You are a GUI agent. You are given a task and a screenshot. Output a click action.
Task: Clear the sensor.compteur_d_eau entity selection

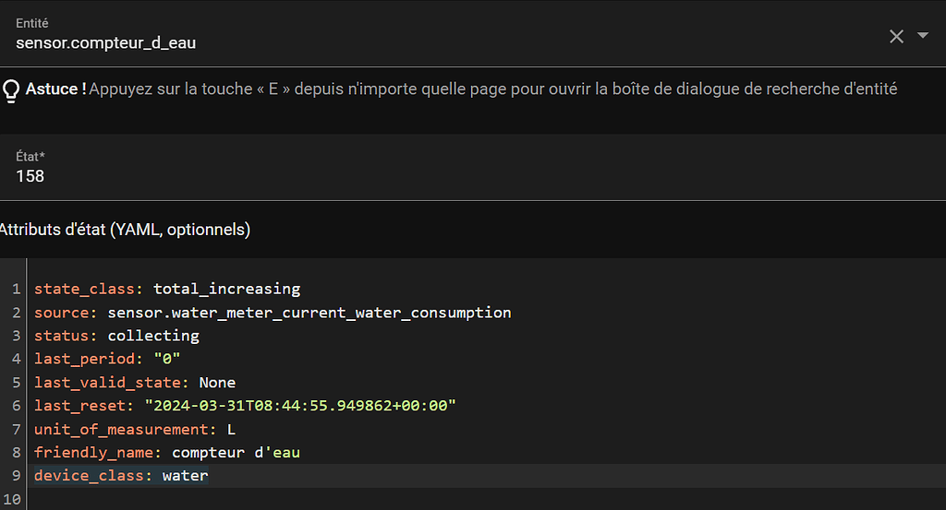click(x=896, y=36)
